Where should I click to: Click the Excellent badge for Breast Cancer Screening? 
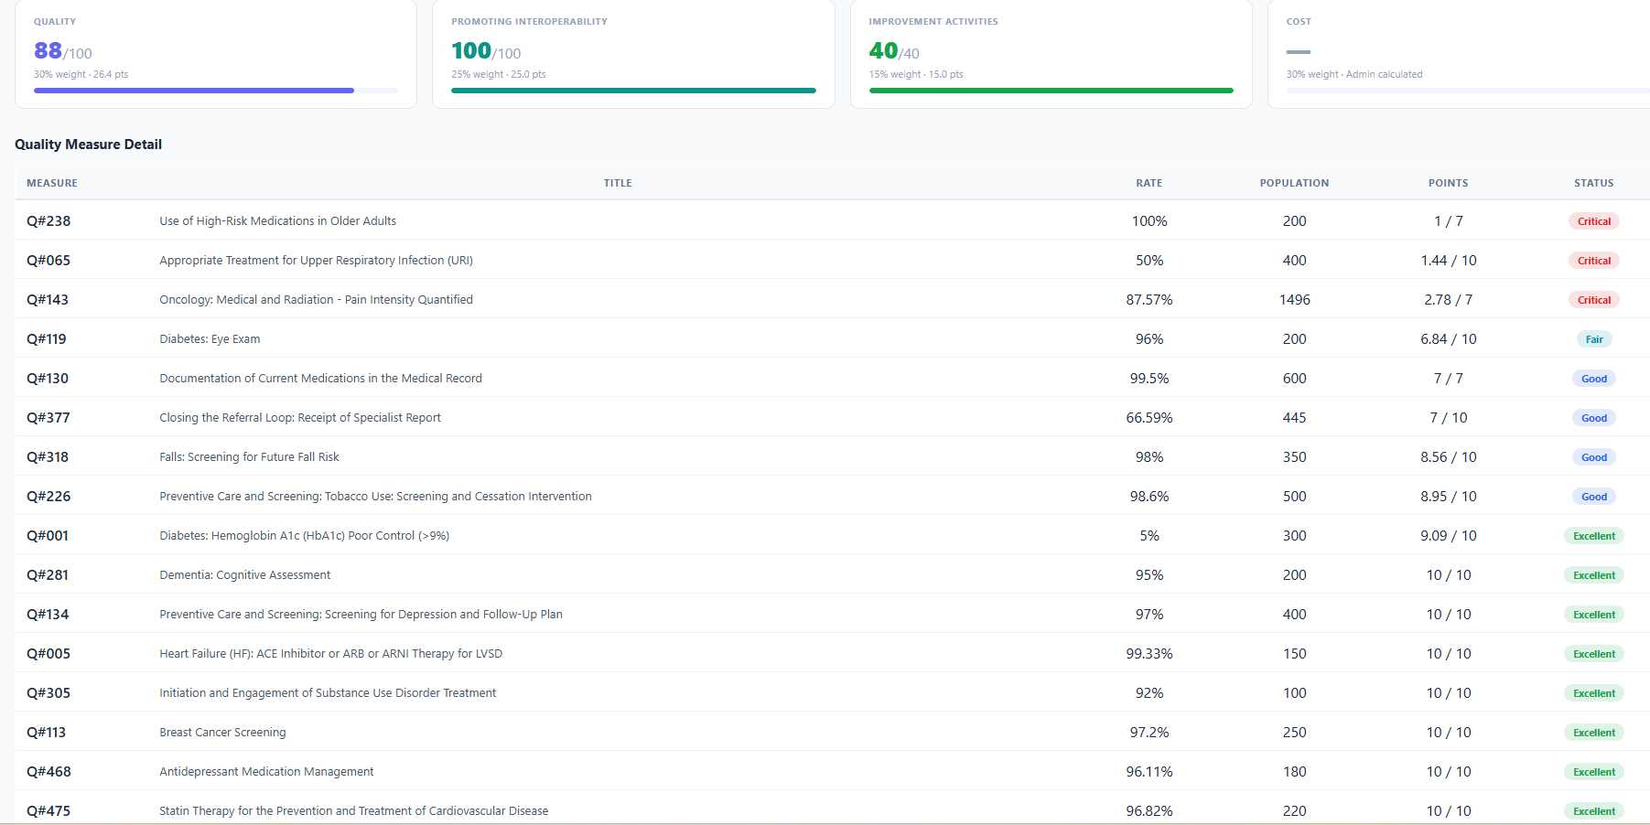(x=1594, y=732)
